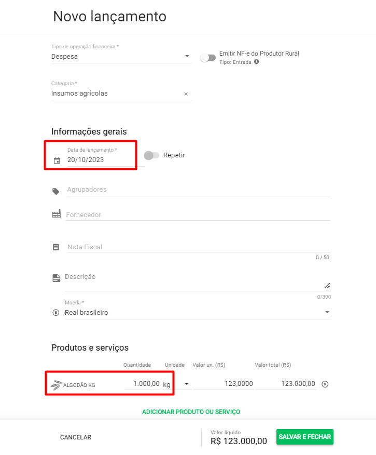Open the Unidade kg dropdown
The height and width of the screenshot is (455, 376).
click(186, 384)
